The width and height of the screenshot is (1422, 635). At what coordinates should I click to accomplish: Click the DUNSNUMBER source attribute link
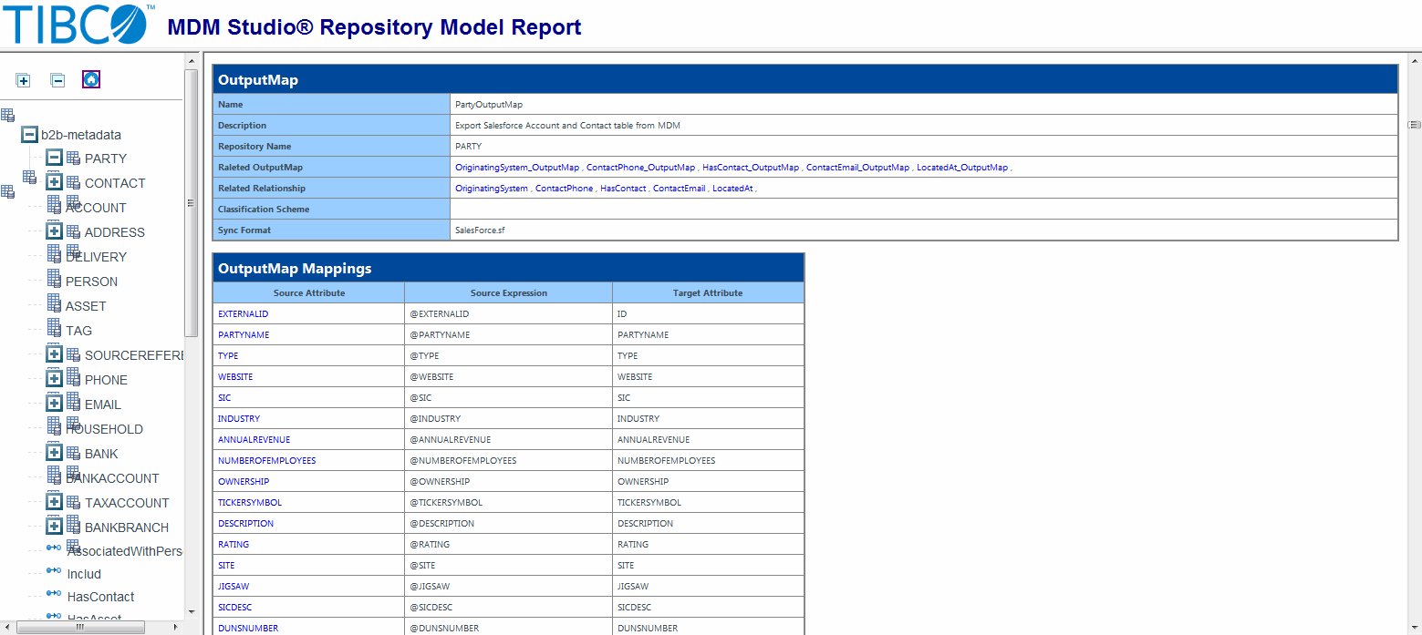[248, 629]
